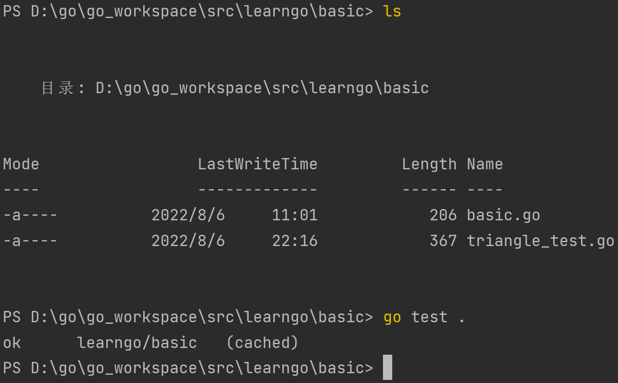Select the triangle_test.go file name
This screenshot has width=618, height=383.
pos(540,241)
